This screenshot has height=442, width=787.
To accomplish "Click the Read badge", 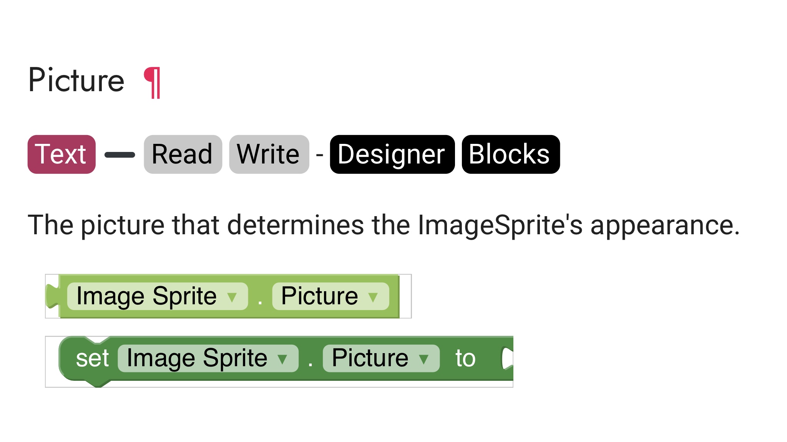I will 183,155.
